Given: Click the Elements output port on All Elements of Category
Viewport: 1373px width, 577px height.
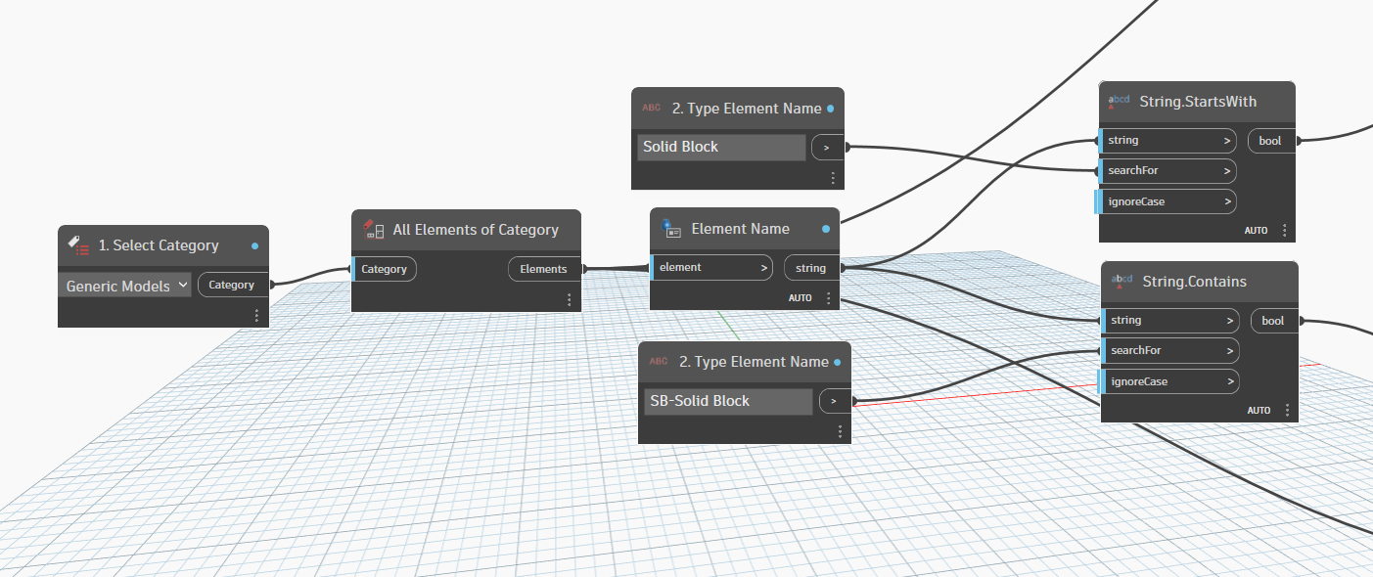Looking at the screenshot, I should point(544,268).
